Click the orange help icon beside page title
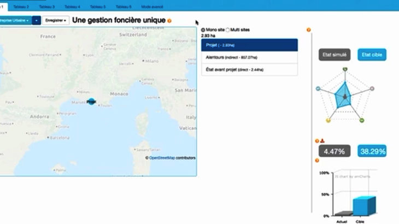This screenshot has height=224, width=399. tap(169, 21)
